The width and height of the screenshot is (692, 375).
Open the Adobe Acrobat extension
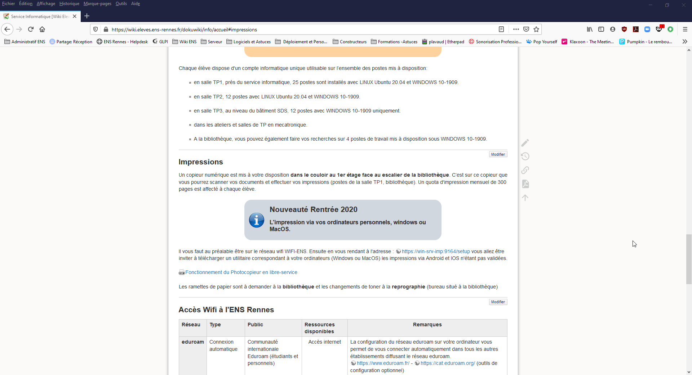point(636,29)
